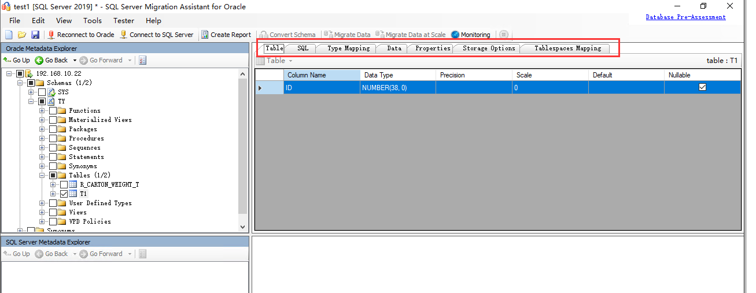Toggle the TY schema checkbox

pyautogui.click(x=42, y=101)
